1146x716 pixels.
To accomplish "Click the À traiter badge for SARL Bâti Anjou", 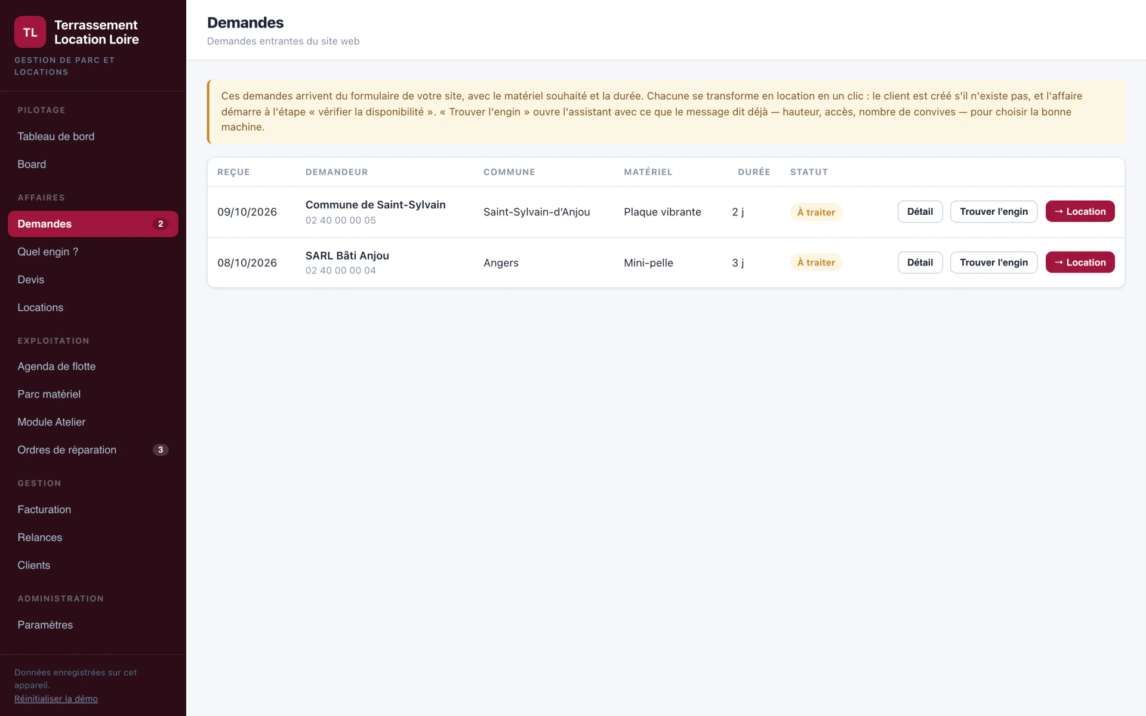I will click(x=816, y=263).
